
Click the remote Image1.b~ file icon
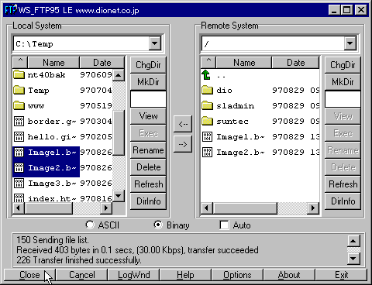click(207, 137)
